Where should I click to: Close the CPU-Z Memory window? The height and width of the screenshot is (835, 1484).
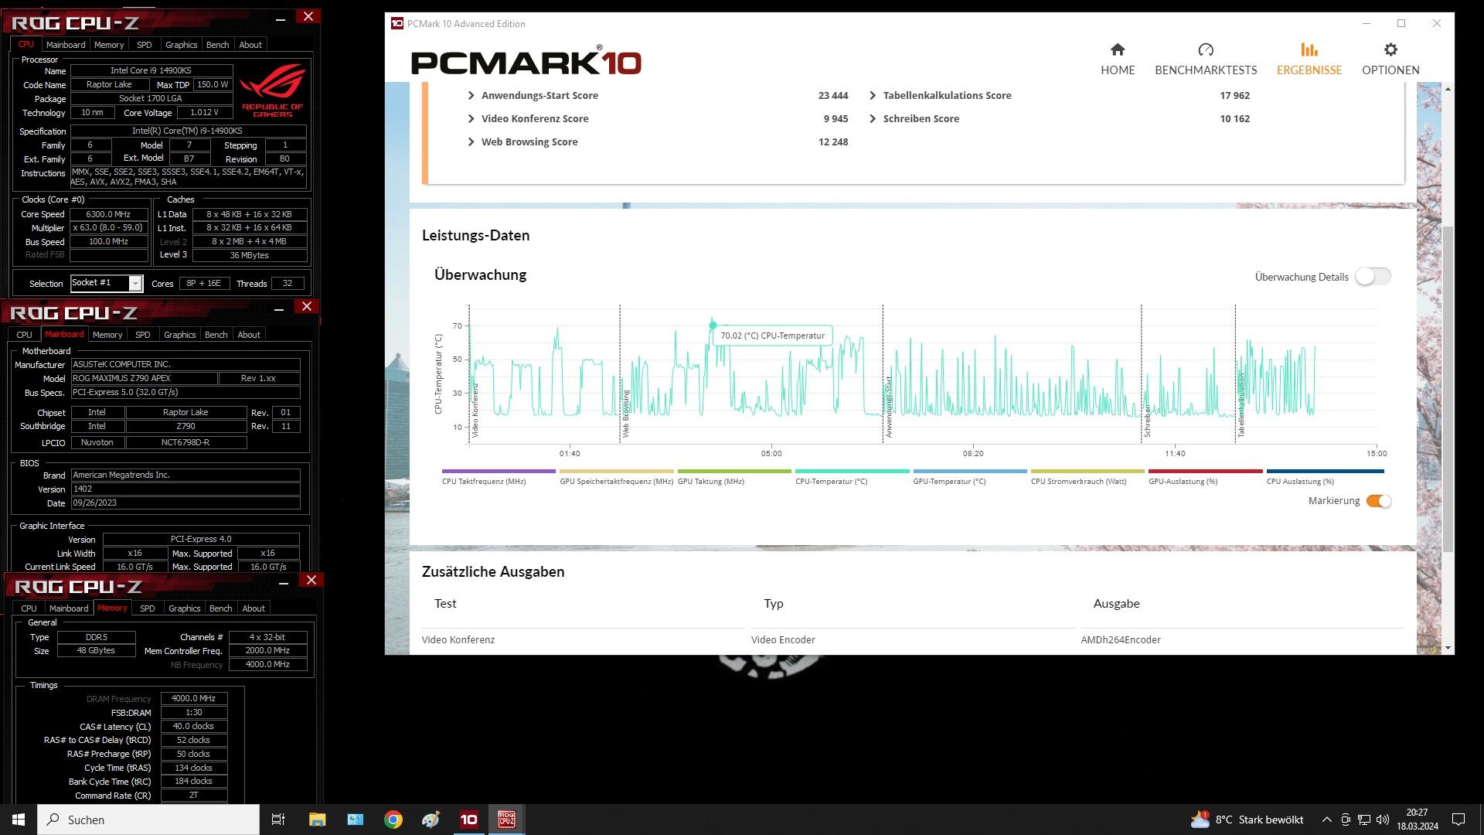[311, 580]
